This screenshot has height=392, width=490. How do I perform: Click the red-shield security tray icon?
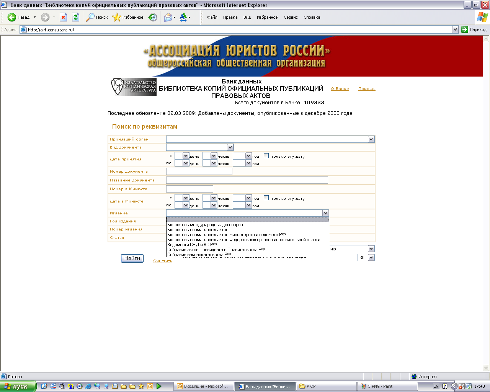click(461, 386)
